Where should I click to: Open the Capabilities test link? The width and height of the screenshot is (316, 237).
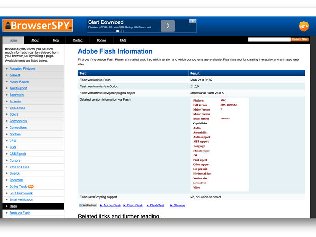coord(17,108)
